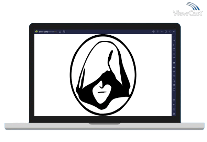Open the help question mark icon

pos(153,32)
